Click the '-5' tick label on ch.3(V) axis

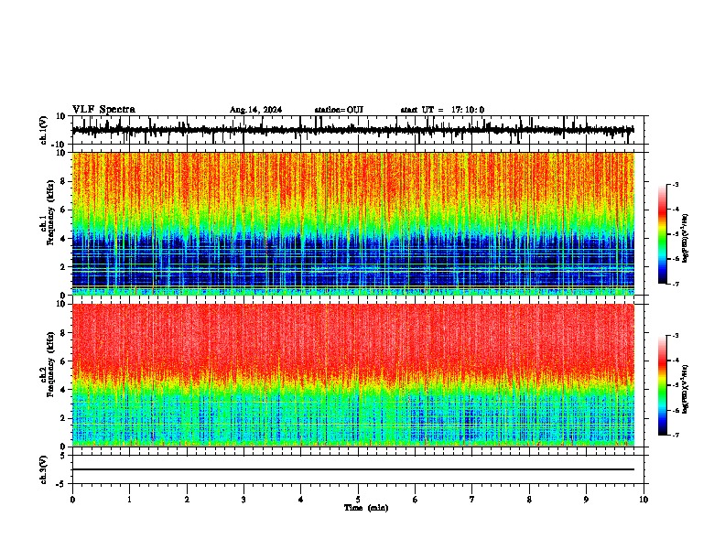point(61,484)
